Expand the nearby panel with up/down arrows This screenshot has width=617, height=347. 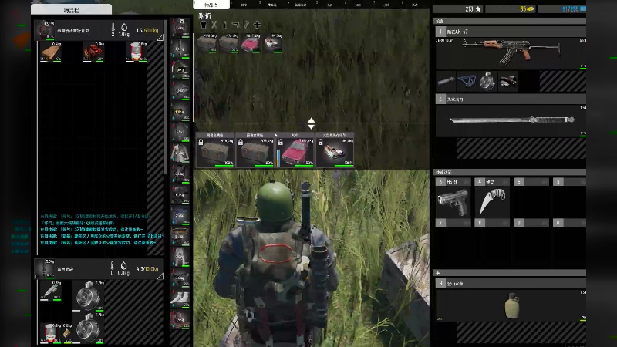click(311, 123)
